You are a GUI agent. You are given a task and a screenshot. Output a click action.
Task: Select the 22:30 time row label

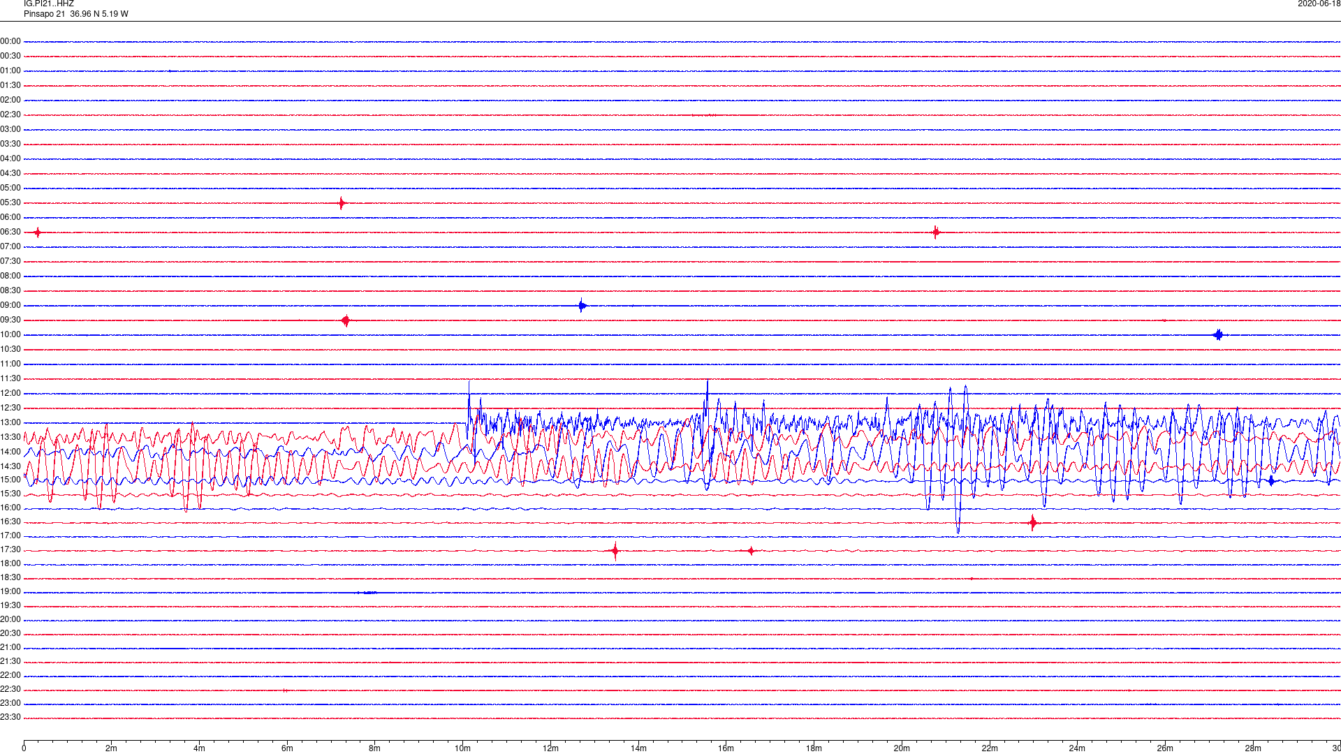tap(10, 689)
